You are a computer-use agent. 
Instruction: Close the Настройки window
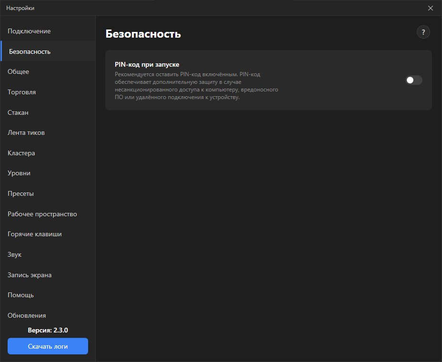click(x=431, y=8)
